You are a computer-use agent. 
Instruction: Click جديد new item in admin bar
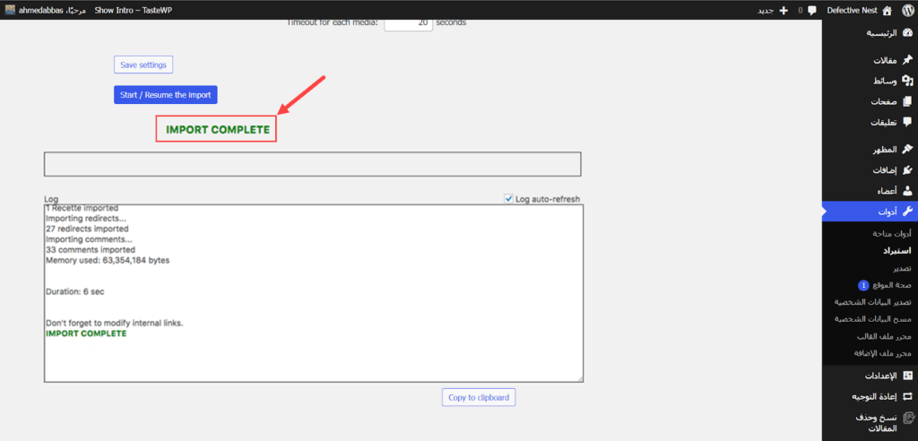pos(766,11)
